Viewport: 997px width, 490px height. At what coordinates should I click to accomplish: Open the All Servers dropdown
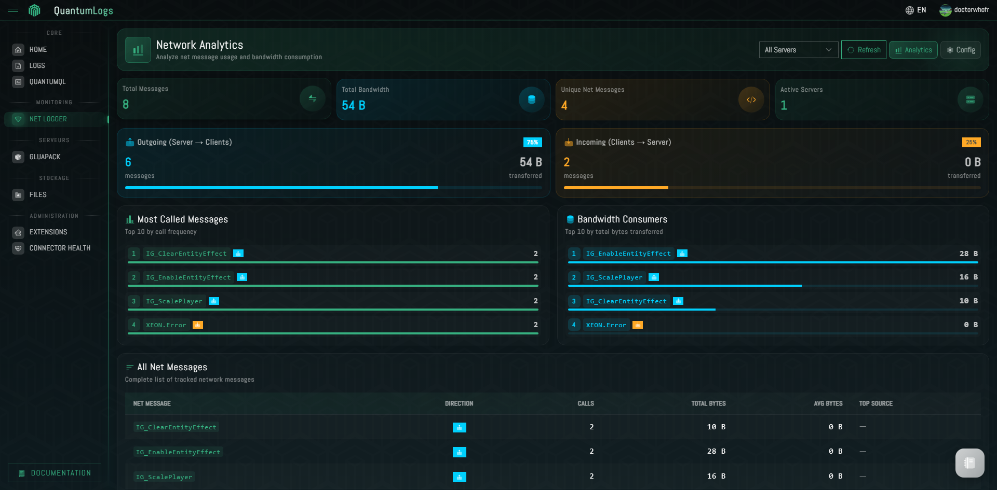click(x=798, y=50)
